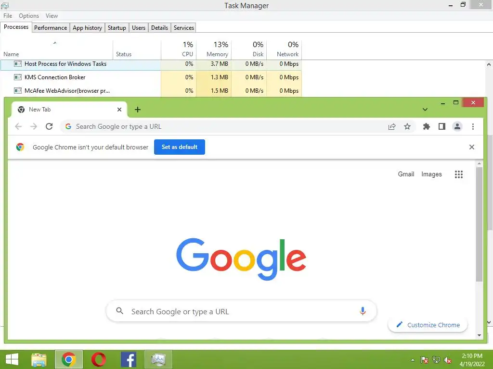This screenshot has width=493, height=369.
Task: Click Chrome page scroll down arrow
Action: click(479, 335)
